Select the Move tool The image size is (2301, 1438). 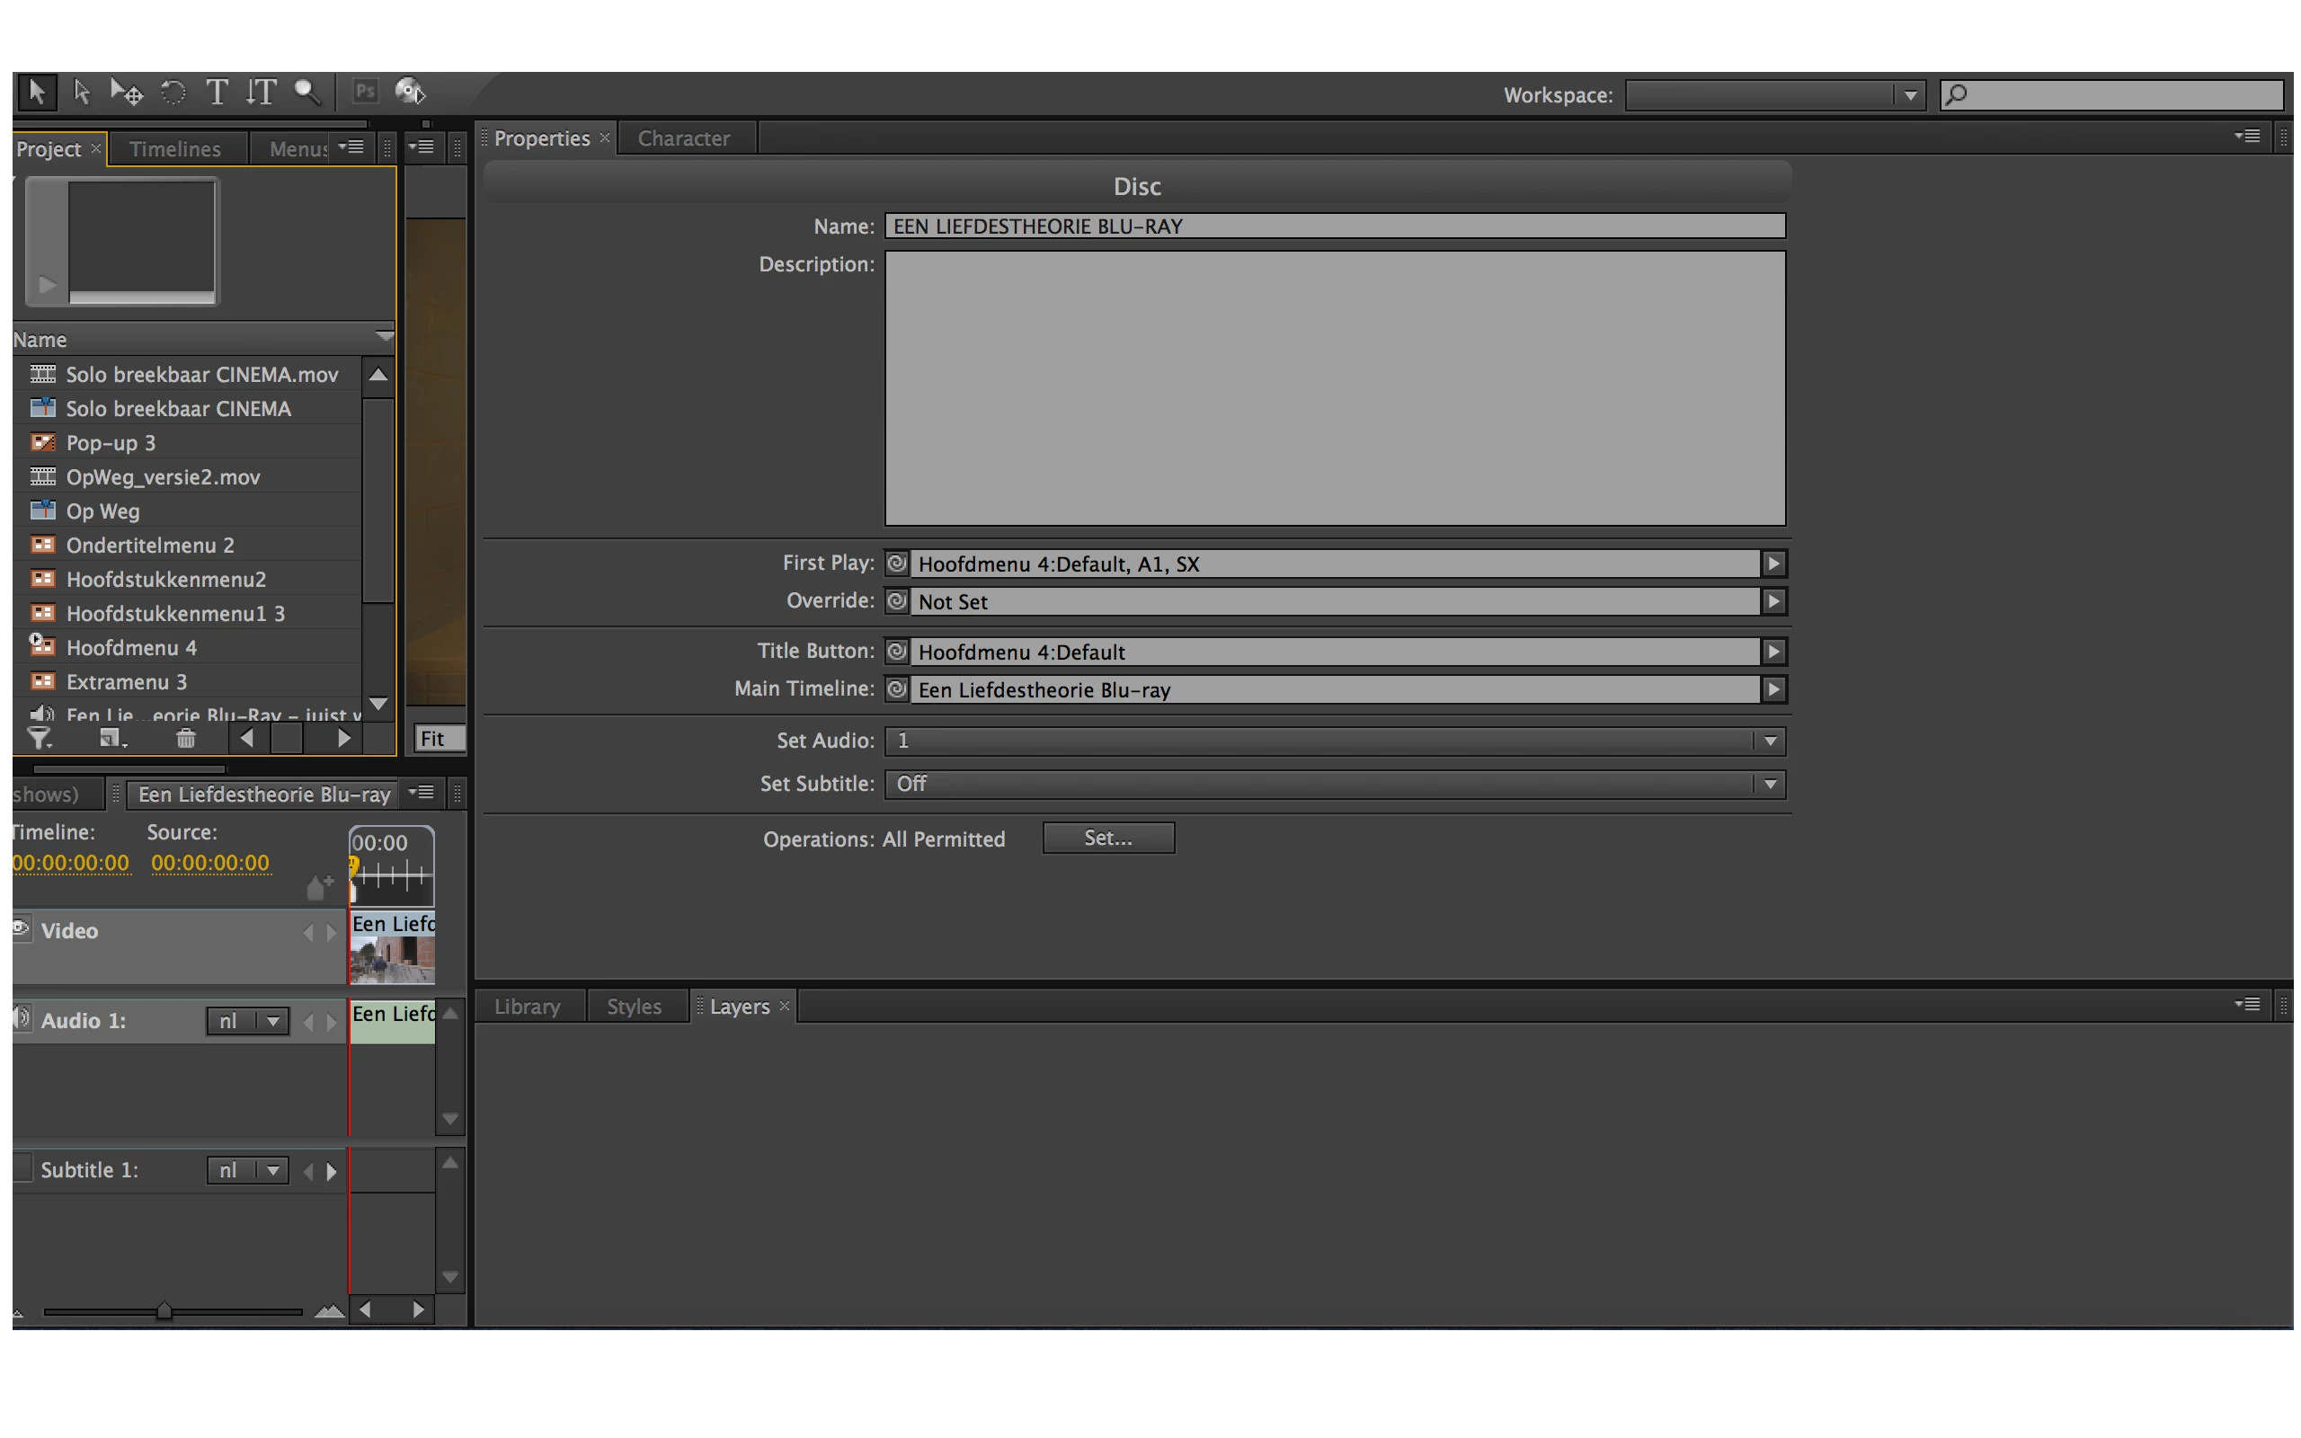point(127,93)
